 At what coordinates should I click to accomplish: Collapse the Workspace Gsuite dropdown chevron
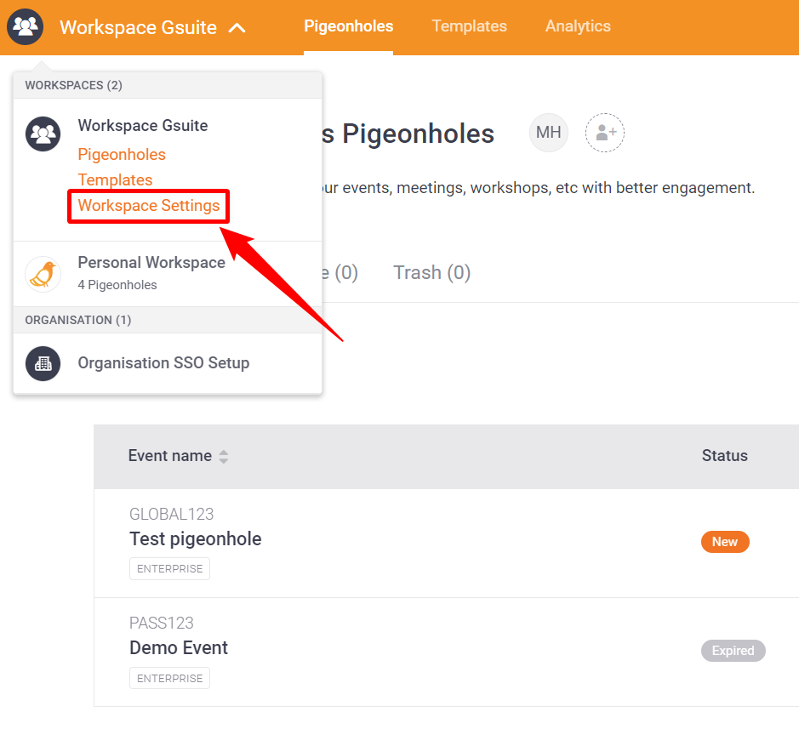237,27
